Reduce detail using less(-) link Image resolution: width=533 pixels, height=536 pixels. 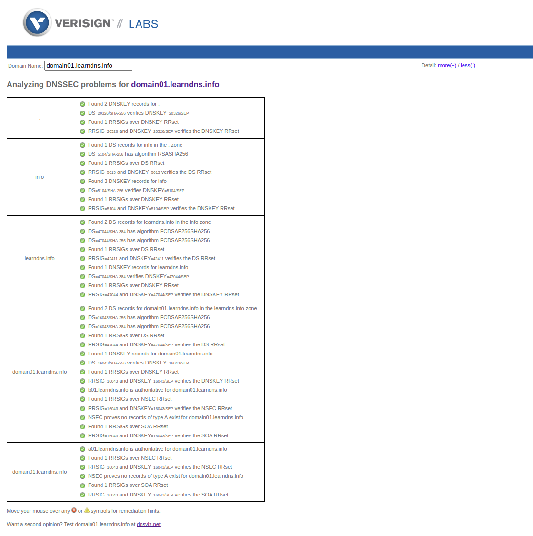click(468, 65)
